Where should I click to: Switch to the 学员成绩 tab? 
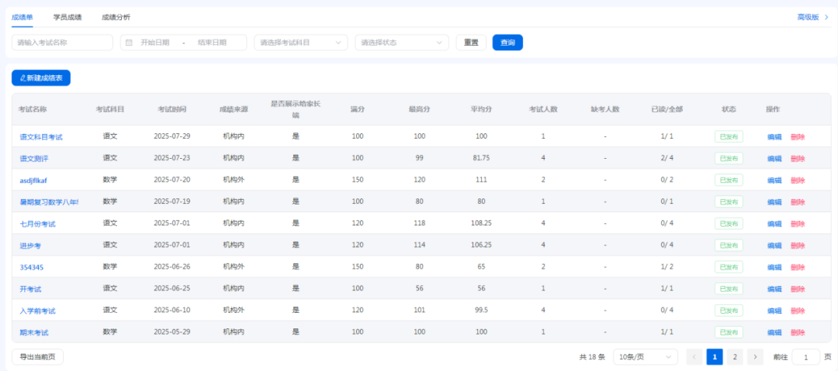tap(68, 17)
